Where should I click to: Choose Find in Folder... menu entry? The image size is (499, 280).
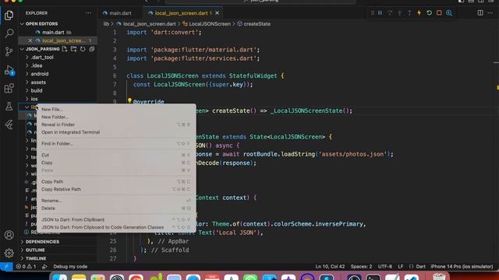(x=116, y=143)
